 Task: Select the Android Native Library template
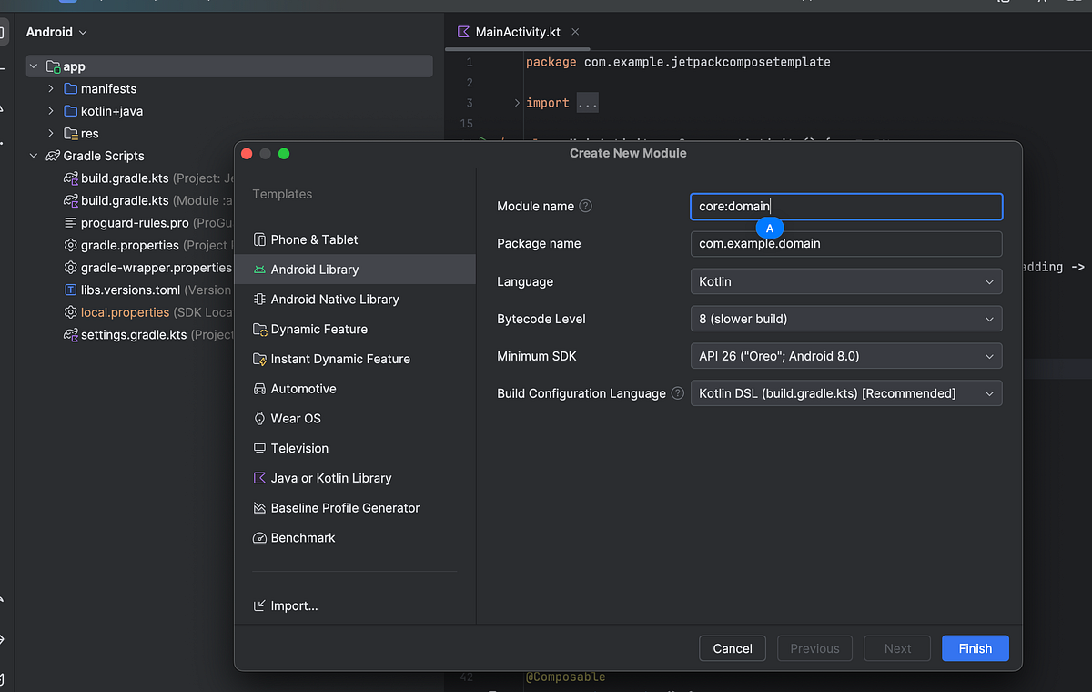click(337, 299)
